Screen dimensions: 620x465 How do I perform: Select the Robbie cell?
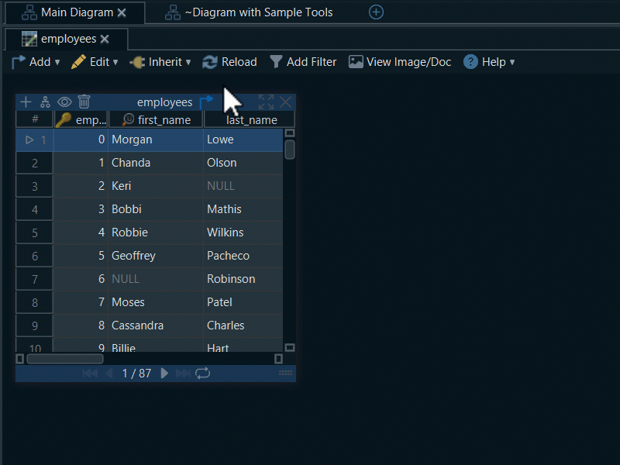click(156, 233)
